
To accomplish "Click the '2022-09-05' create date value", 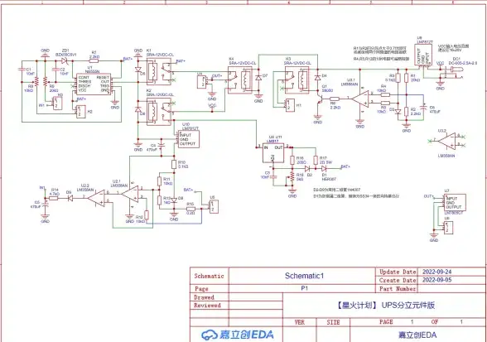I will click(437, 280).
